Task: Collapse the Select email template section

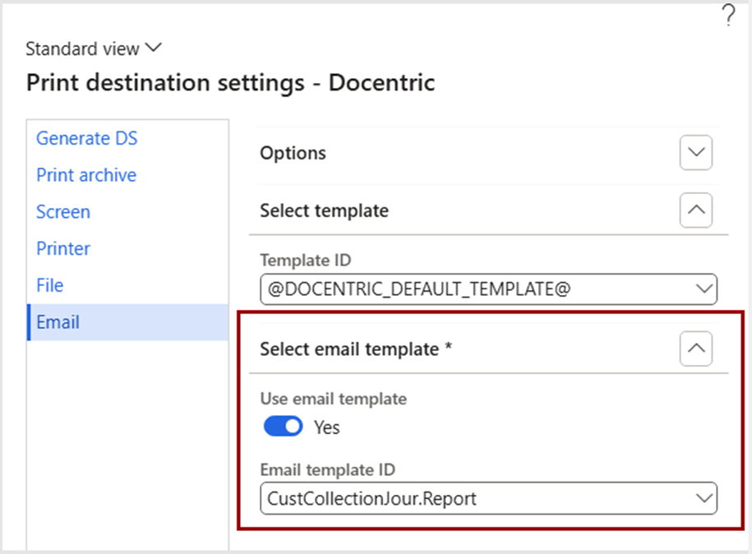Action: click(696, 349)
